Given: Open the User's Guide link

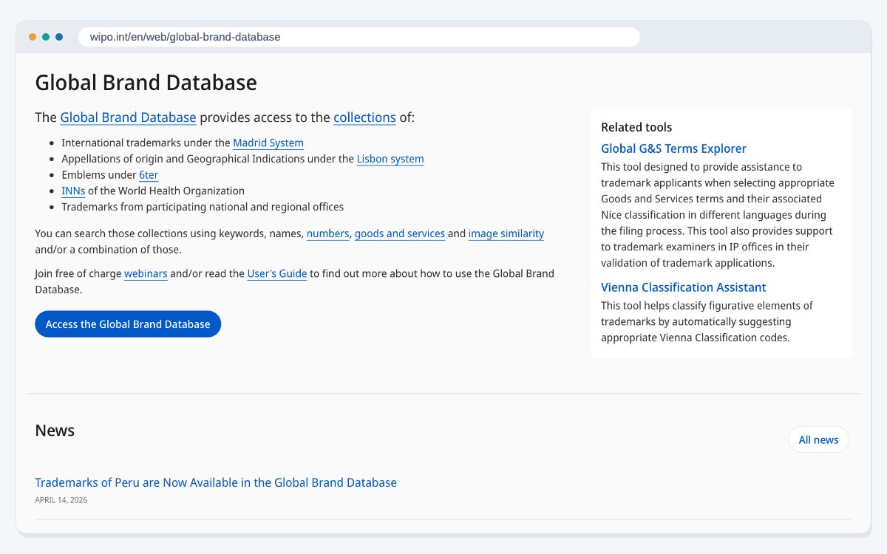Looking at the screenshot, I should [277, 273].
